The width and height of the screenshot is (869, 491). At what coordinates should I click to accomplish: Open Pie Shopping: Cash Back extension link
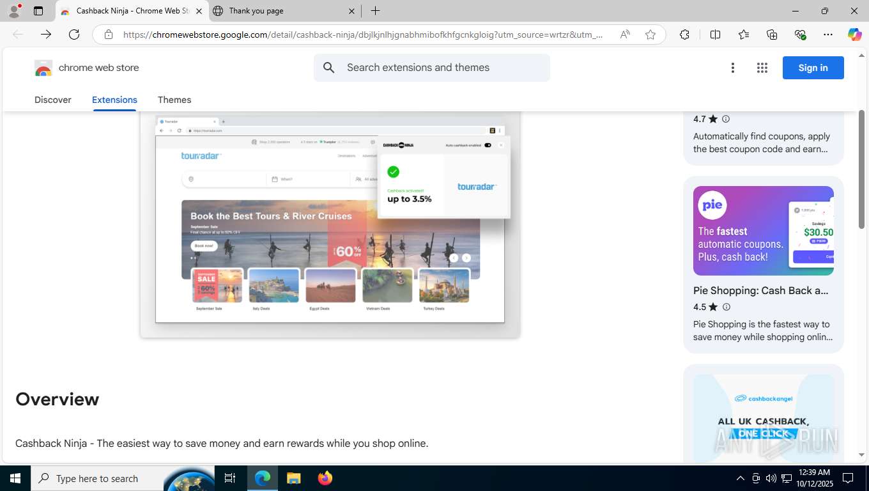pyautogui.click(x=760, y=290)
